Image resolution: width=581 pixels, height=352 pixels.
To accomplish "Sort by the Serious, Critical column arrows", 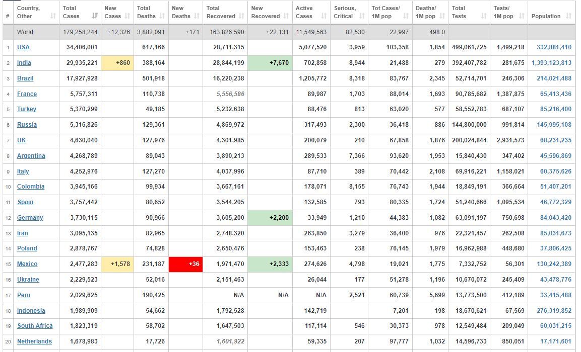I will [x=362, y=16].
